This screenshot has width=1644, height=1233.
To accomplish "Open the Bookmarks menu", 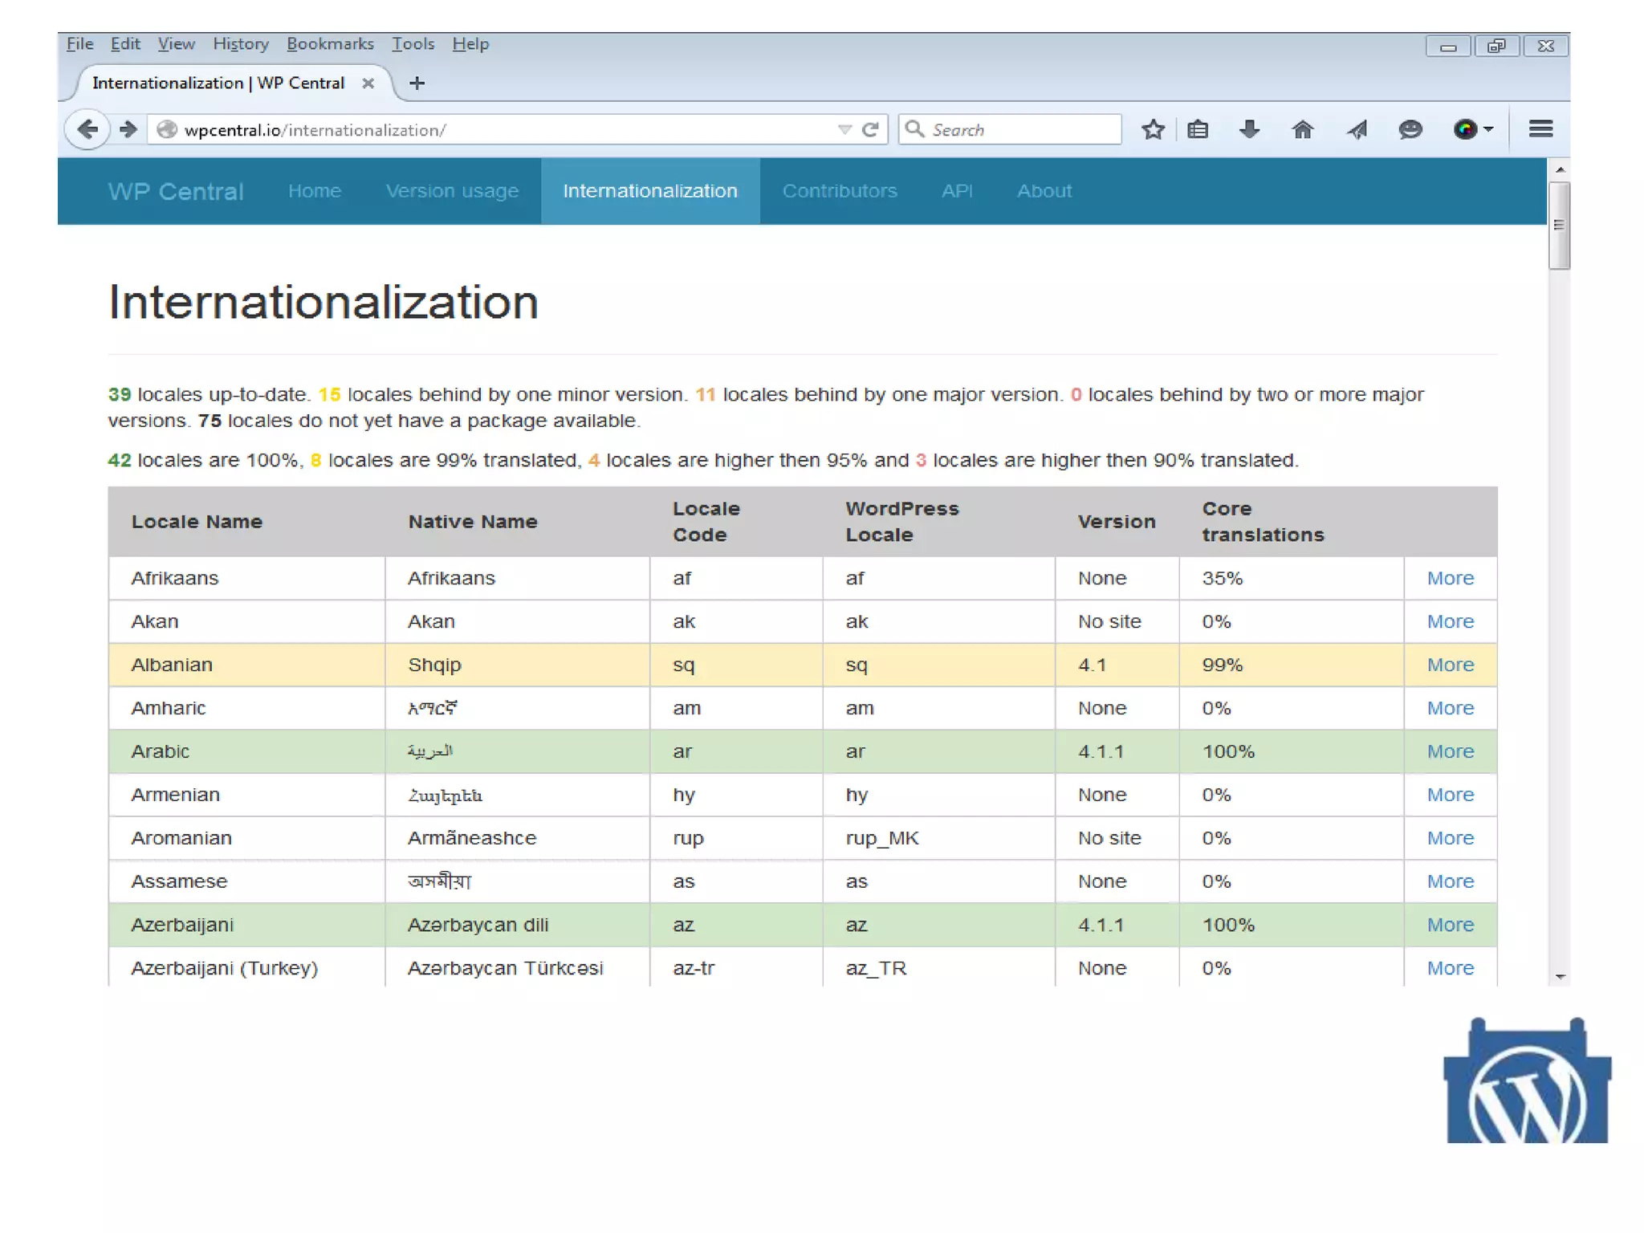I will (x=330, y=44).
